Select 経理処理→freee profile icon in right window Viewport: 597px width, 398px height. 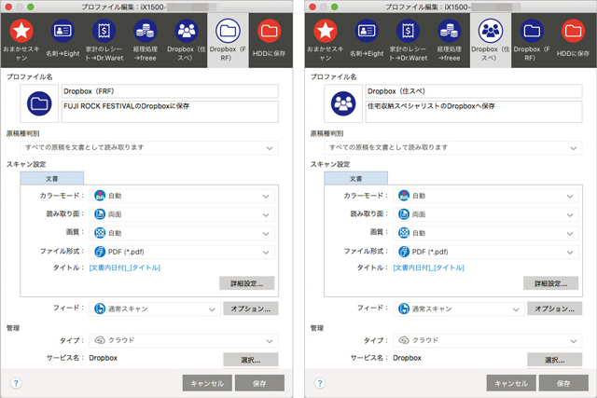[449, 31]
